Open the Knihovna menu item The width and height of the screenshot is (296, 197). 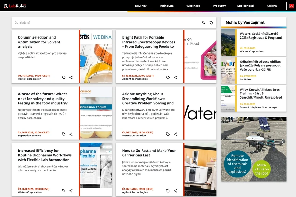(x=167, y=6)
